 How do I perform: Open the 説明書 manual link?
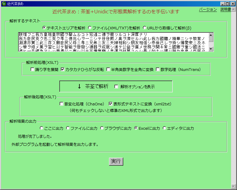tap(225, 9)
